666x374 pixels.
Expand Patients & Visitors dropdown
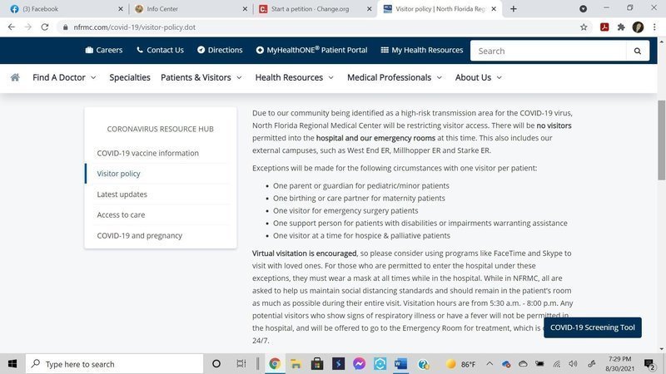coord(201,77)
